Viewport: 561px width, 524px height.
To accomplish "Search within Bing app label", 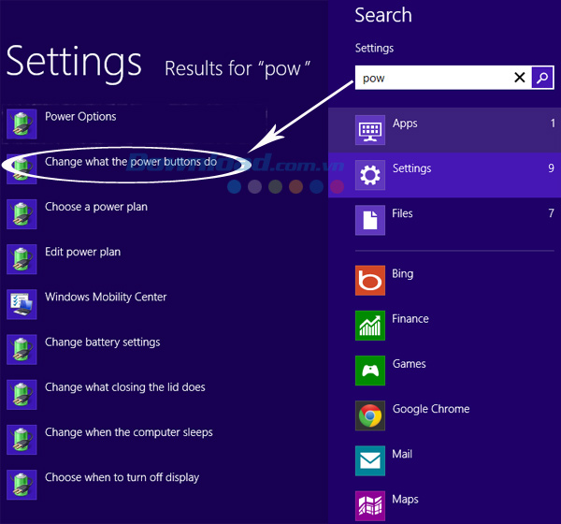I will tap(402, 273).
